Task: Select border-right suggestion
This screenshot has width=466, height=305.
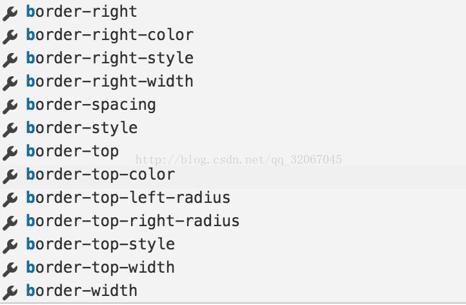Action: pyautogui.click(x=233, y=12)
